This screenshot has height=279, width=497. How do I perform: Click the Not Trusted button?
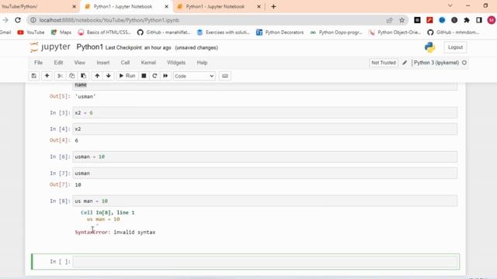click(x=384, y=63)
